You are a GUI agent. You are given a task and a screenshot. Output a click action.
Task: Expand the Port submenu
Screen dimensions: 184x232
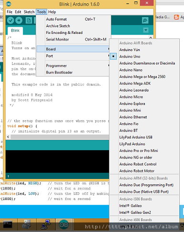pos(73,56)
